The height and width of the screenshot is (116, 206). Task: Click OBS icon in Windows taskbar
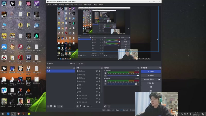click(13, 114)
